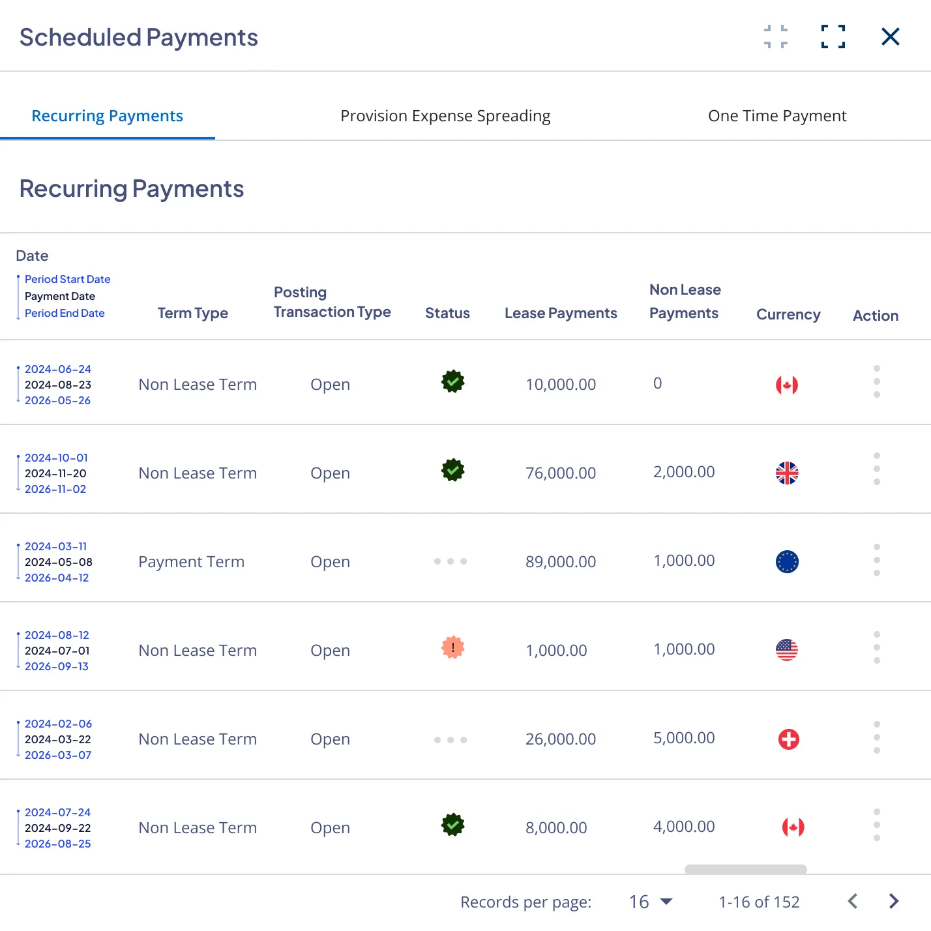Image resolution: width=931 pixels, height=931 pixels.
Task: Close the Scheduled Payments dialog
Action: click(891, 37)
